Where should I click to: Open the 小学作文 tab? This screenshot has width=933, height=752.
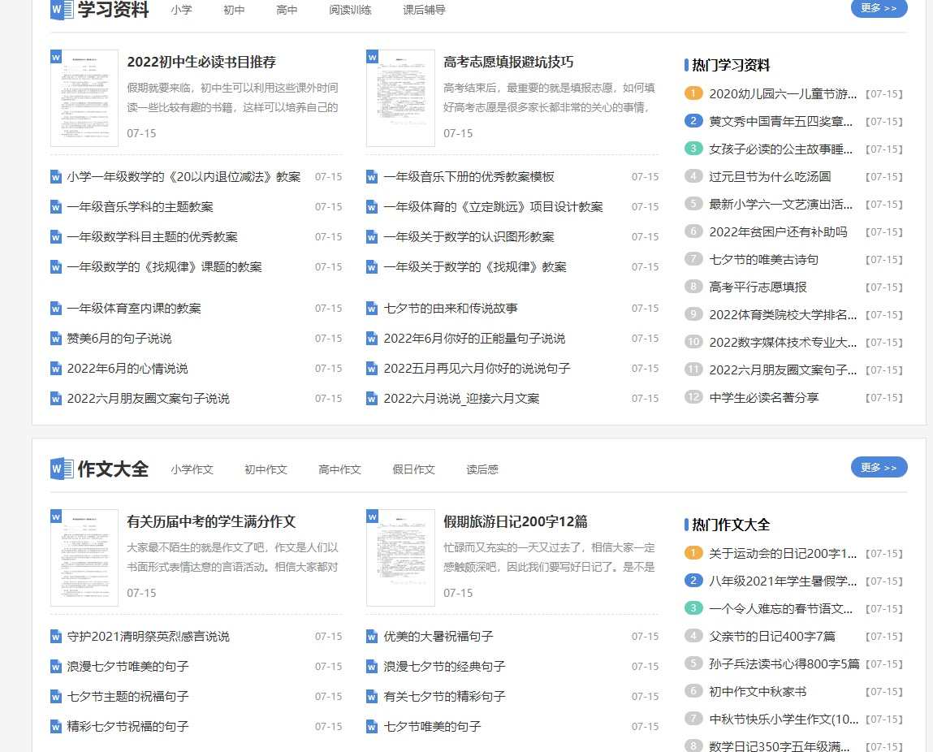point(192,469)
